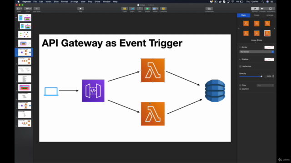Image resolution: width=291 pixels, height=163 pixels.
Task: Add a Comment from the toolbar
Action: pyautogui.click(x=163, y=9)
